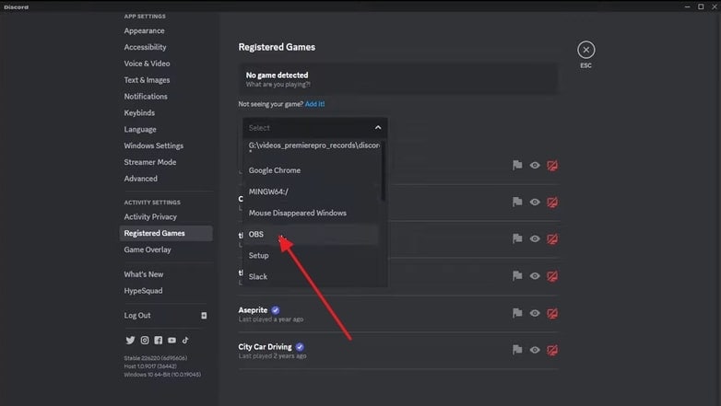
Task: Choose Mouse Disappeared Windows from the dropdown
Action: [x=313, y=213]
